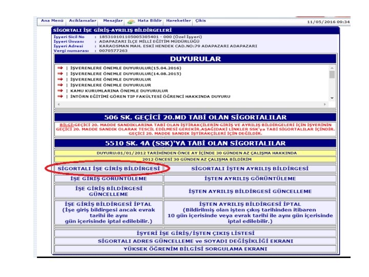Open YÜKSEK ÖĞRENİM BİLGİSİ SORGULAMA EKRANI
This screenshot has width=369, height=277.
point(195,249)
